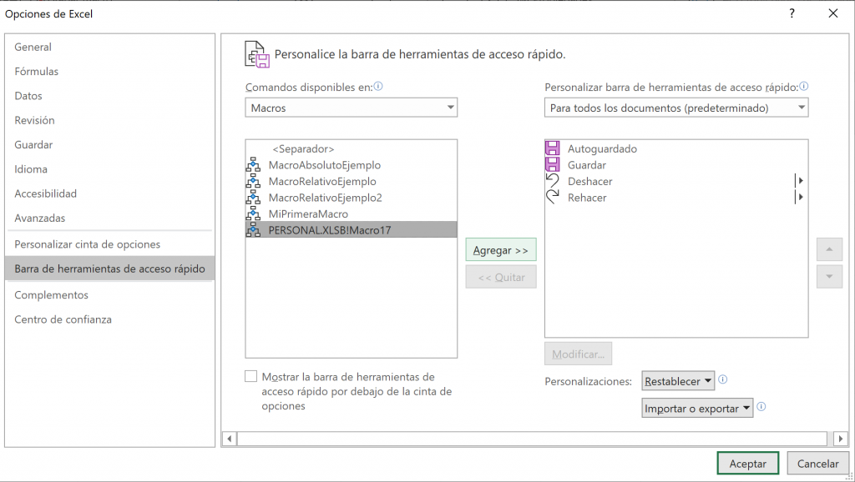This screenshot has height=482, width=855.
Task: Click horizontal scrollbar right arrow
Action: click(x=840, y=439)
